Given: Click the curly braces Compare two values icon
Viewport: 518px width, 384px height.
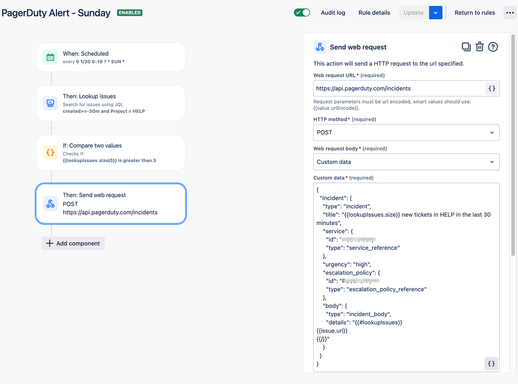Looking at the screenshot, I should coord(50,152).
